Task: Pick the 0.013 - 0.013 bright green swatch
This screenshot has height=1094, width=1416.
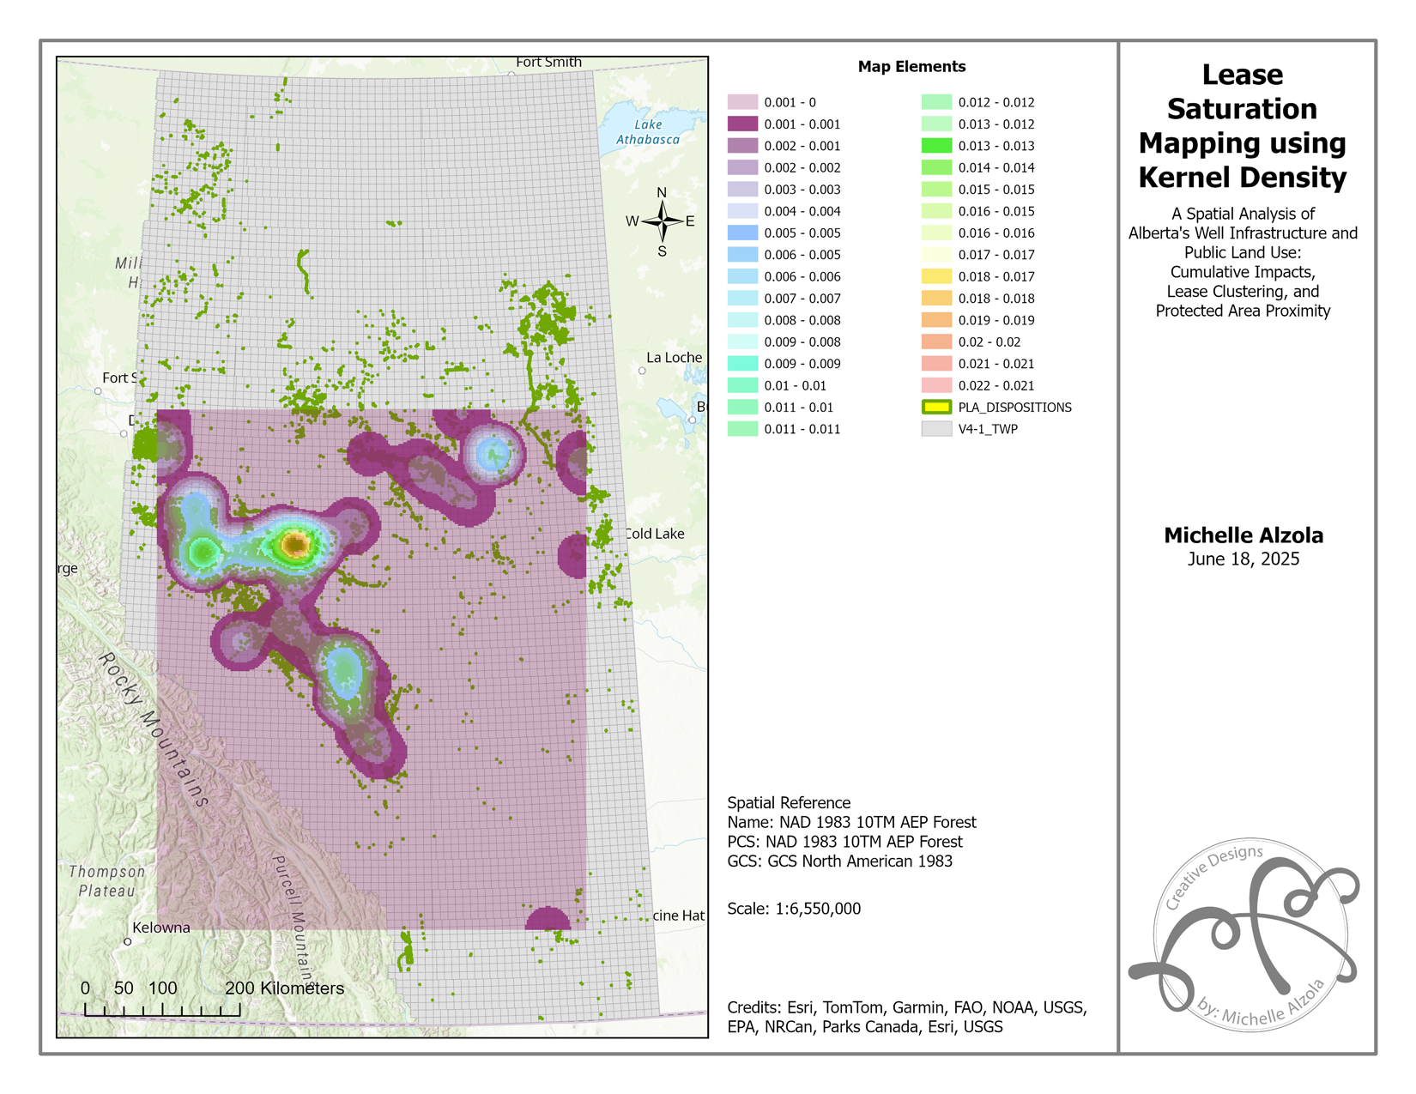Action: point(936,146)
